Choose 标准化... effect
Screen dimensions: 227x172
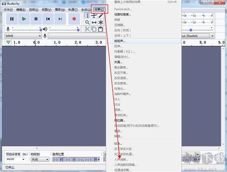coord(144,89)
